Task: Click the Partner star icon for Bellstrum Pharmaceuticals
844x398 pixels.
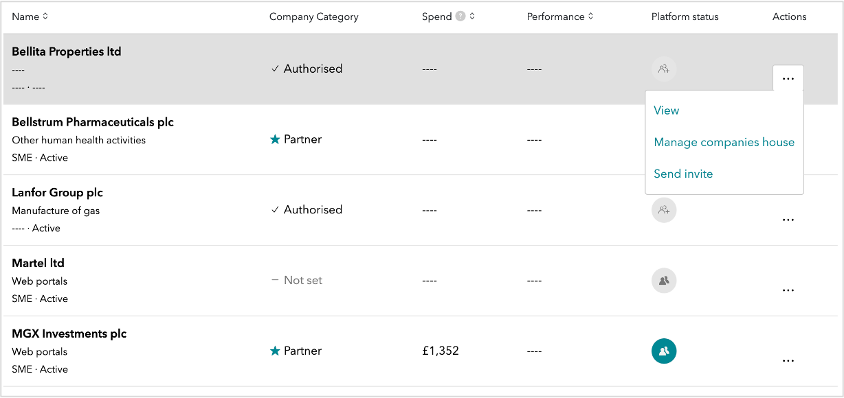Action: pyautogui.click(x=275, y=139)
